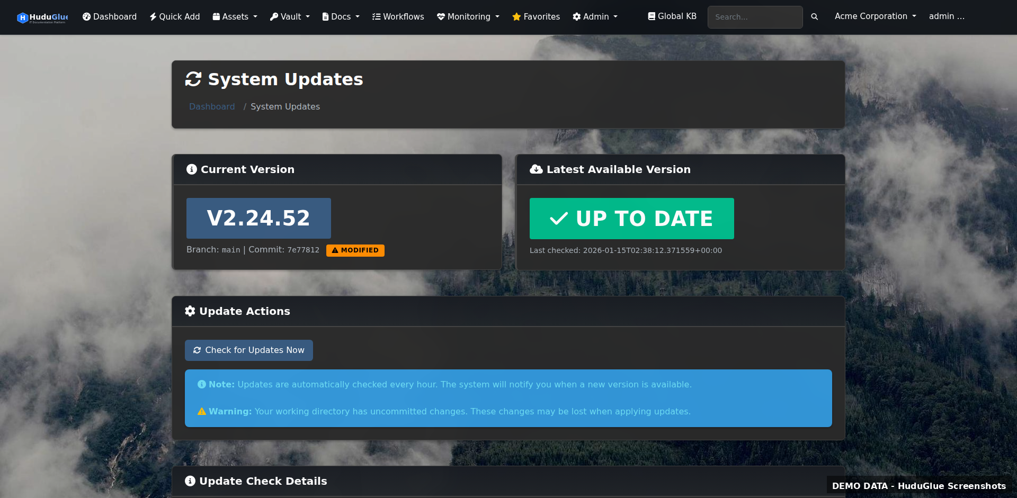Open the Docs menu
Screen dimensions: 1017x498
[340, 16]
